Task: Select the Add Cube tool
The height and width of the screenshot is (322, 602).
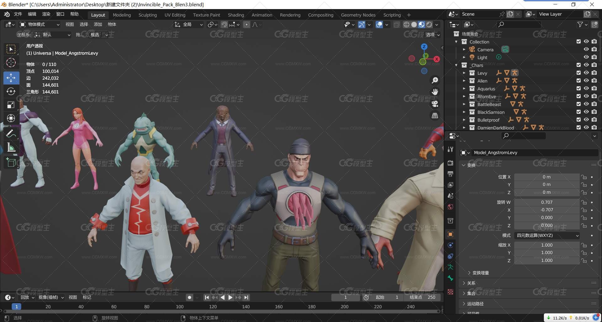Action: coord(11,163)
